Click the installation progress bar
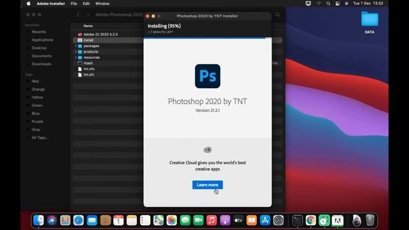 pyautogui.click(x=207, y=38)
